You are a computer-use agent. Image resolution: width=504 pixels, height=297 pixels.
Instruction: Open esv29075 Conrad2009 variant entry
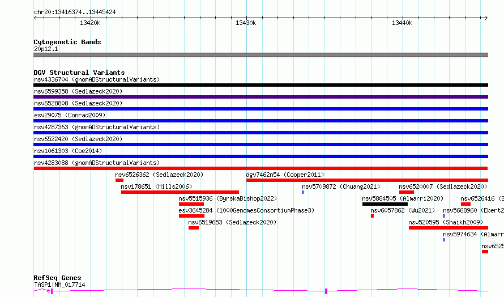(x=70, y=115)
